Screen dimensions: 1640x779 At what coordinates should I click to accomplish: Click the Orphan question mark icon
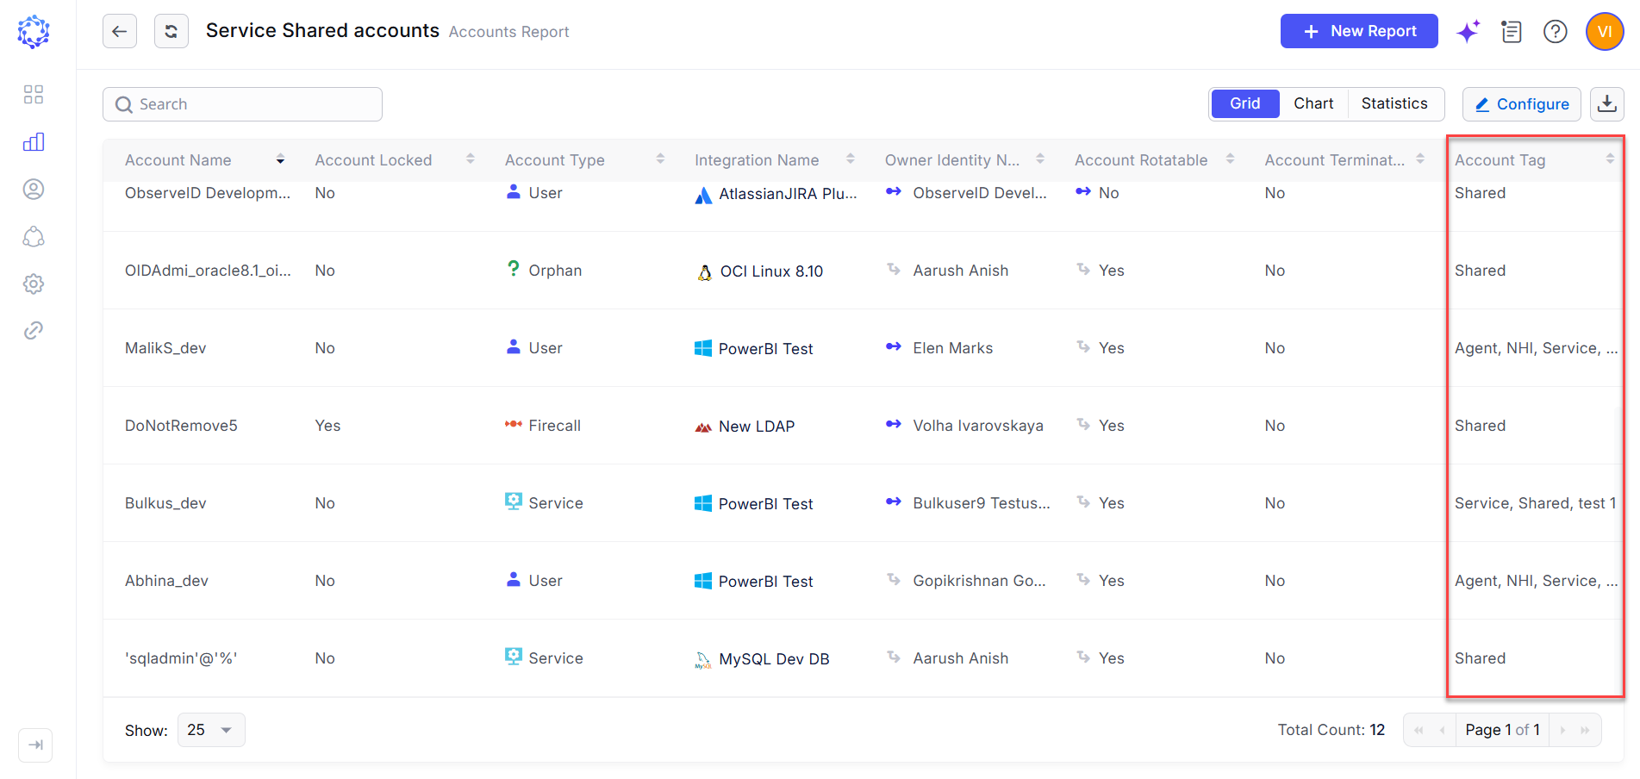pyautogui.click(x=514, y=269)
